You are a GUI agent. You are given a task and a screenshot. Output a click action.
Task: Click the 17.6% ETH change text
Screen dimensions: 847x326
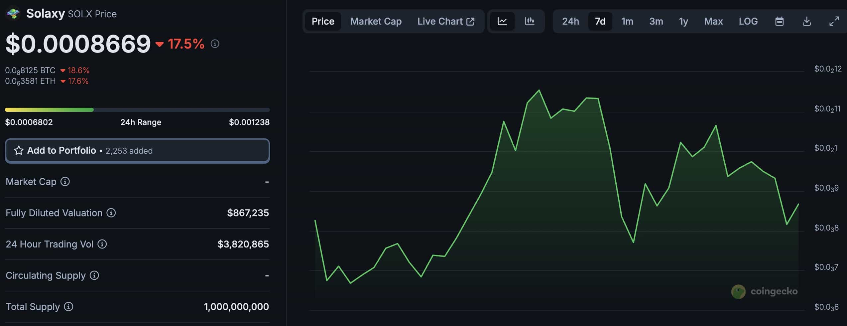78,81
